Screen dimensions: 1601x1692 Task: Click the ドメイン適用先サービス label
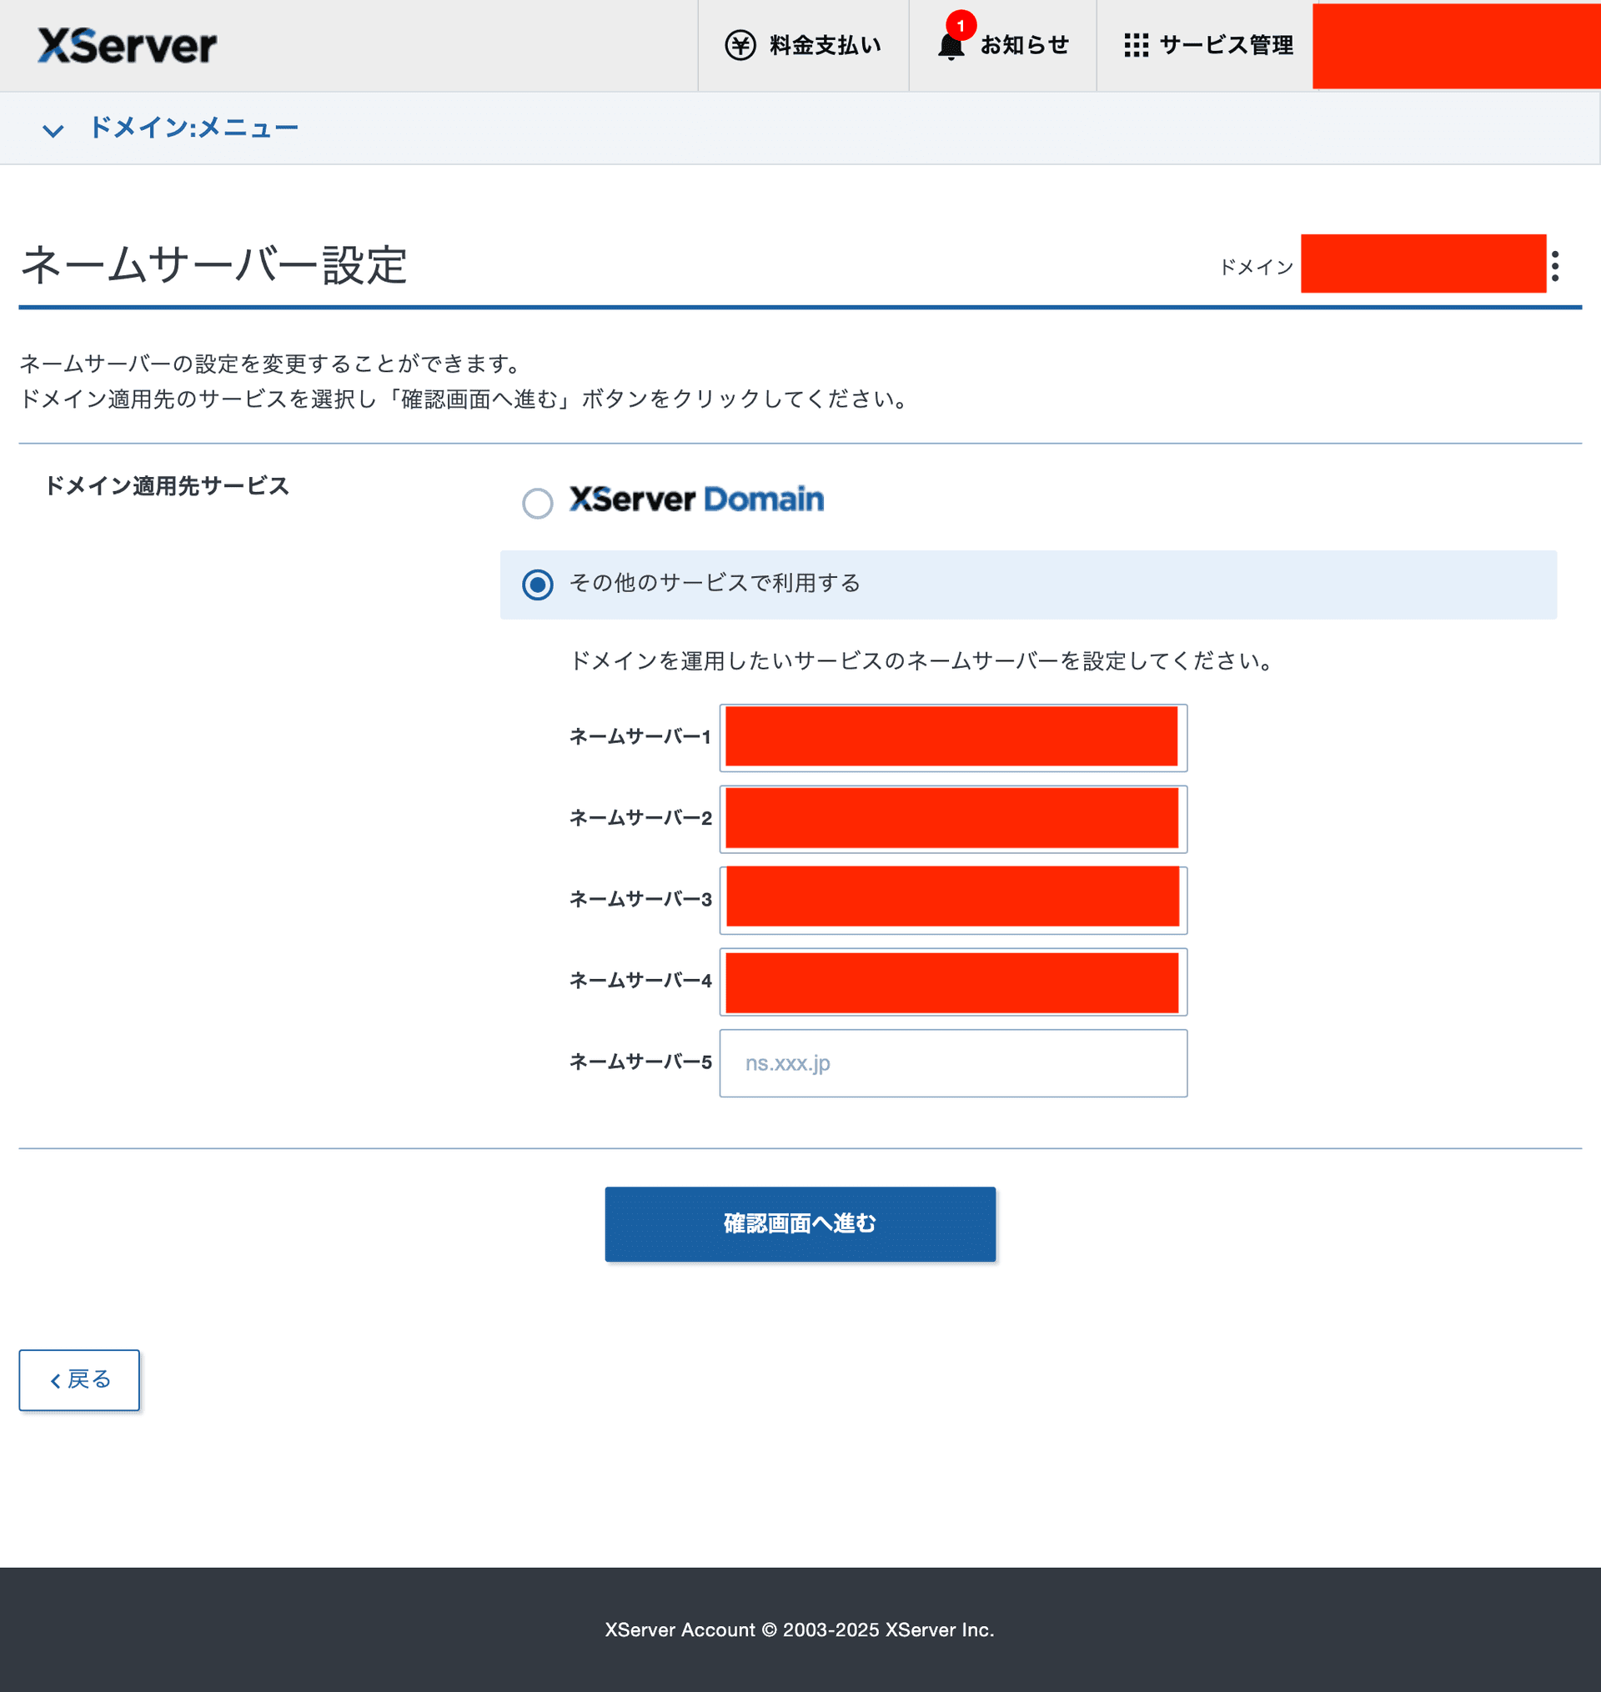point(167,486)
